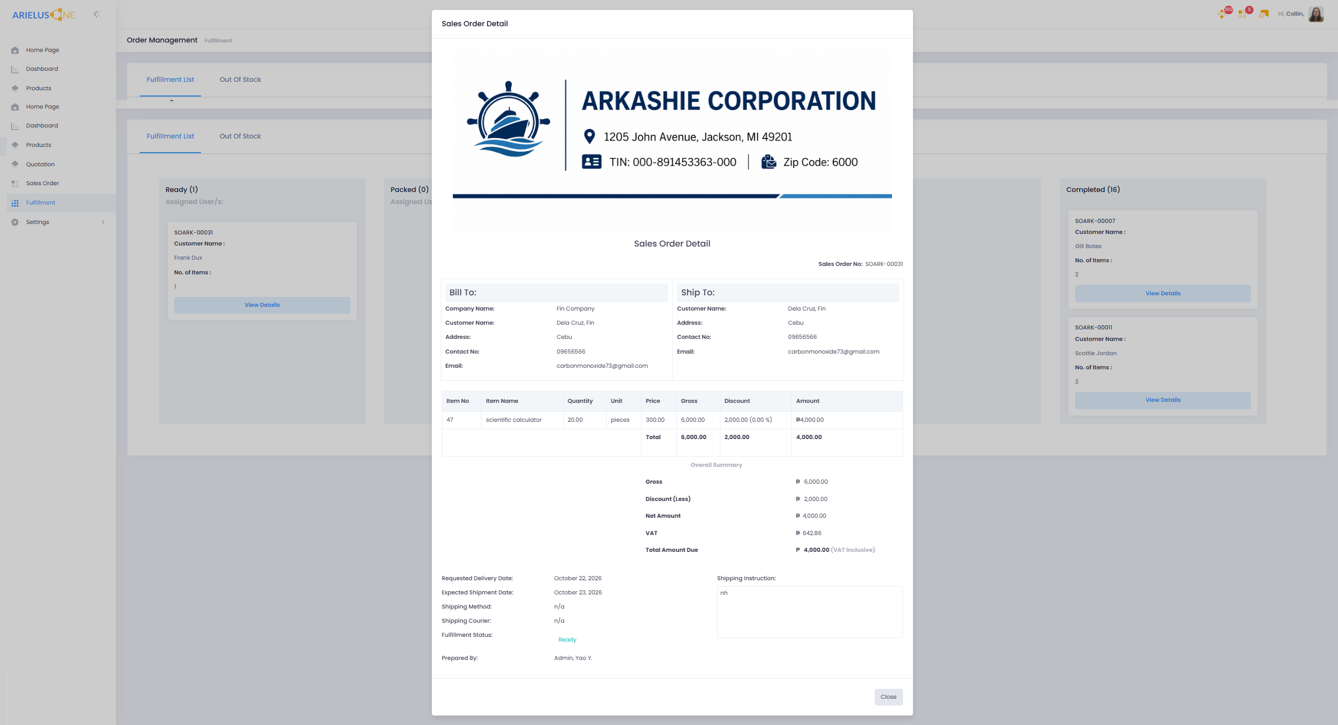Click the '(VAT Inclusive)' note beside total
This screenshot has width=1338, height=725.
tap(853, 550)
